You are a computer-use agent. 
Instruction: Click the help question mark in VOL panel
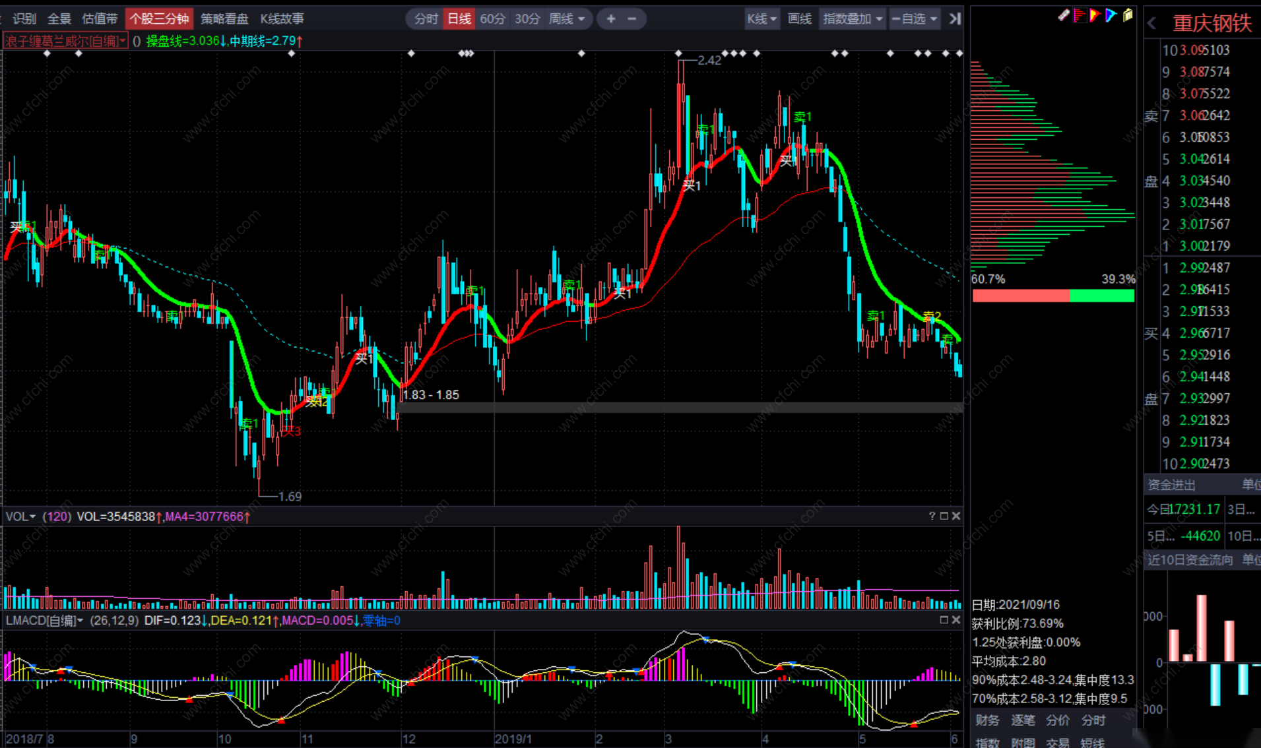[932, 516]
